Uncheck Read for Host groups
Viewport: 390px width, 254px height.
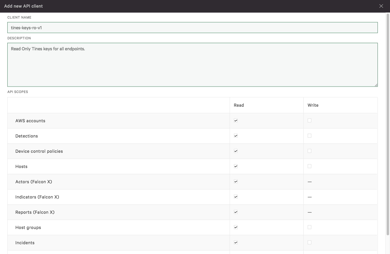pos(236,227)
